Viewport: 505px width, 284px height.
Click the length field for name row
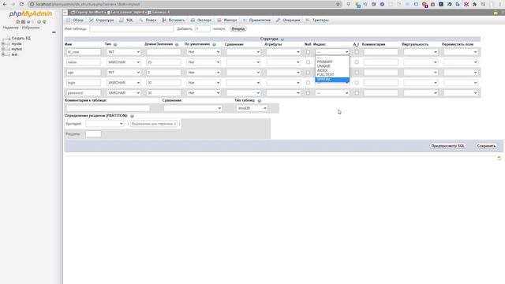163,62
